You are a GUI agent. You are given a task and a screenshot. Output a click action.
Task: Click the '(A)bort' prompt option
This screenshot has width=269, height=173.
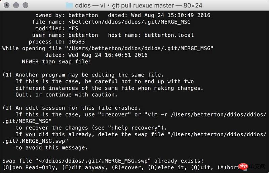pos(228,167)
